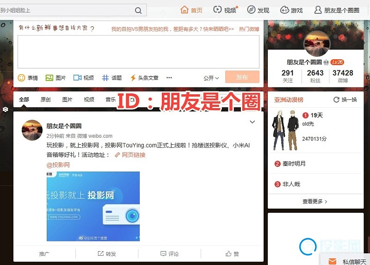Click the gear settings icon at left edge
The width and height of the screenshot is (370, 265).
tap(6, 109)
